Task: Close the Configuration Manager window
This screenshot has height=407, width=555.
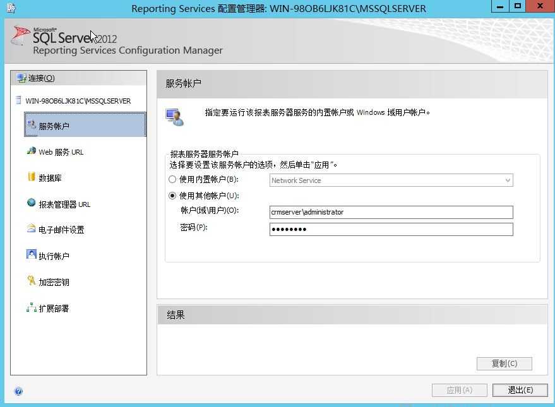Action: pyautogui.click(x=540, y=6)
